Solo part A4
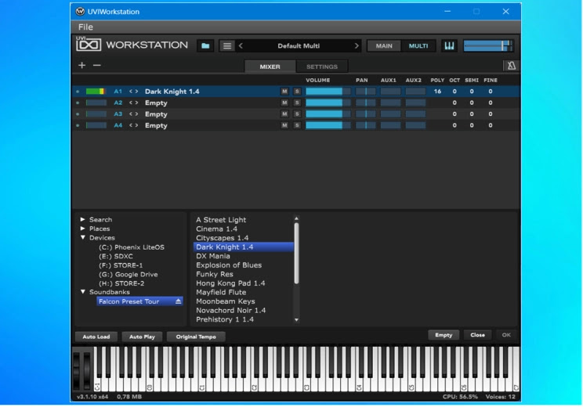583x407 pixels. click(x=297, y=125)
